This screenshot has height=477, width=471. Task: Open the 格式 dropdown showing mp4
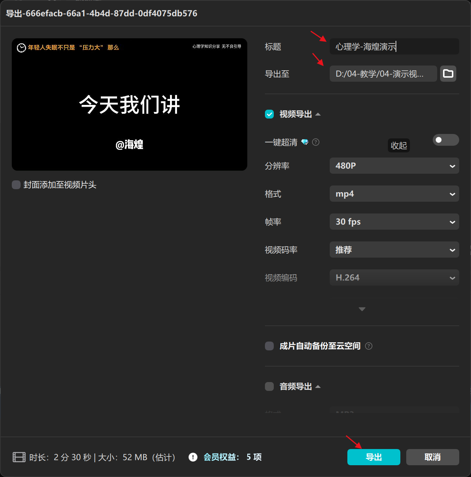(394, 194)
